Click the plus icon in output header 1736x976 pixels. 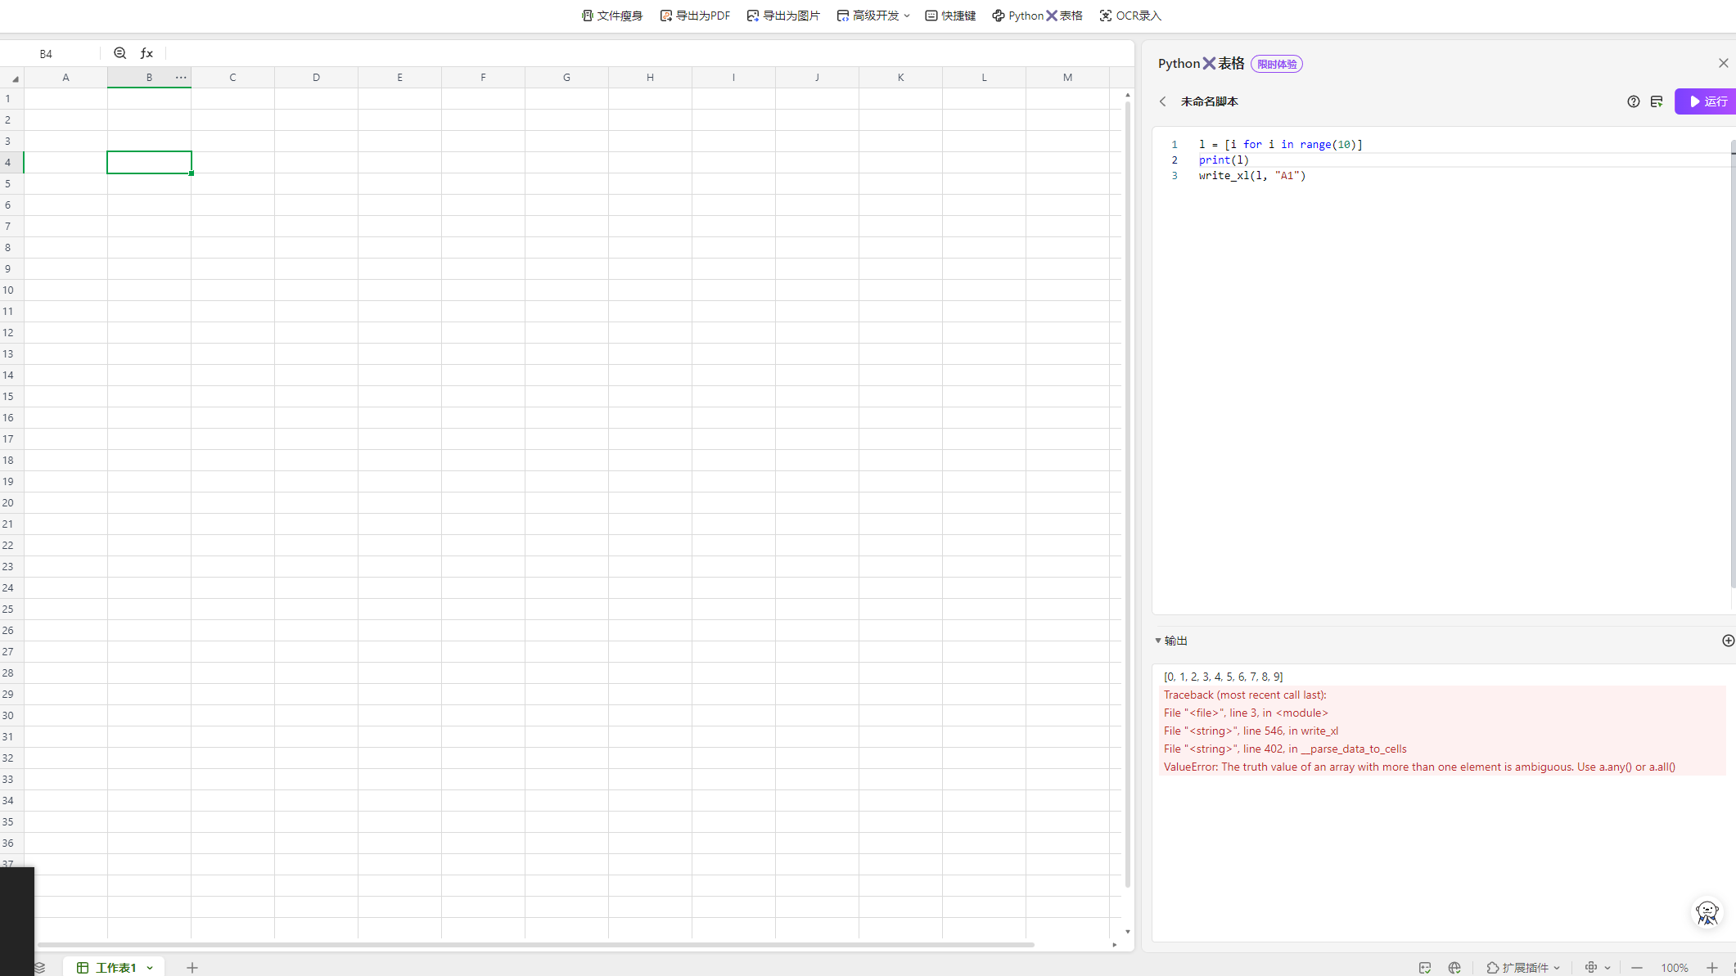[x=1728, y=641]
